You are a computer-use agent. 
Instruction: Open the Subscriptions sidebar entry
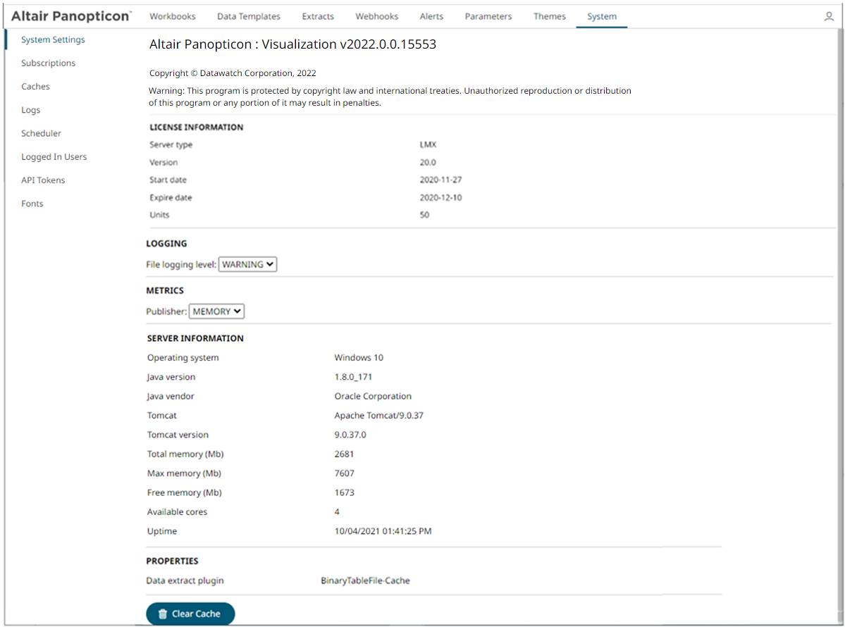coord(48,63)
